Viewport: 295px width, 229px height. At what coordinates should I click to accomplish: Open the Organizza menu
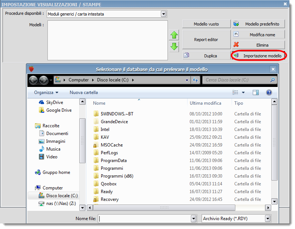point(46,92)
